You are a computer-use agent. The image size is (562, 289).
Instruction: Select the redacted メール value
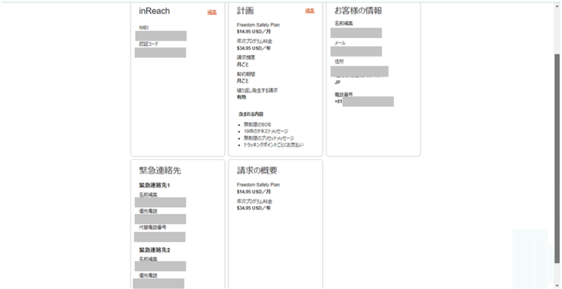pyautogui.click(x=356, y=51)
